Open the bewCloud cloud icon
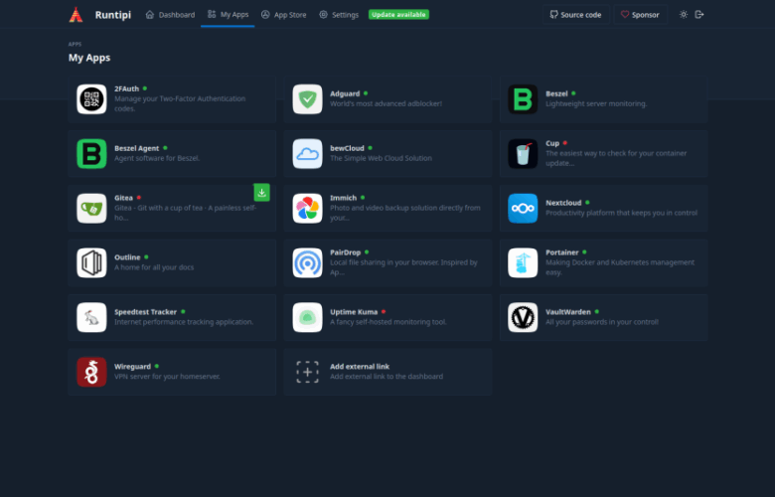This screenshot has height=497, width=775. tap(307, 154)
